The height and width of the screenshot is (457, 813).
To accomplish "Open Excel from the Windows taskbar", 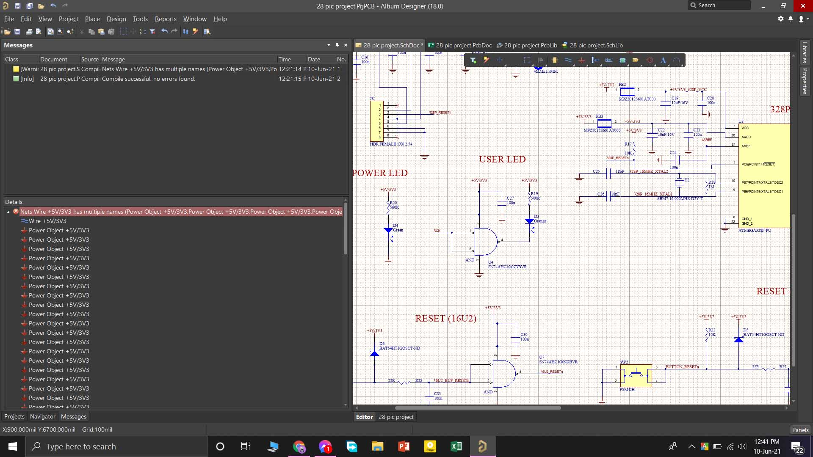I will point(456,446).
